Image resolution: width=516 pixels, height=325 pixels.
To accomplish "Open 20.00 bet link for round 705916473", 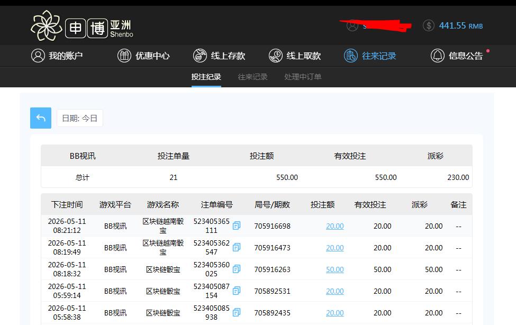I will click(x=334, y=248).
